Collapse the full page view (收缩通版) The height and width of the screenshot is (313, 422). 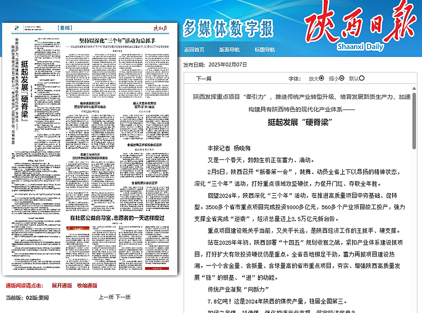(87, 286)
